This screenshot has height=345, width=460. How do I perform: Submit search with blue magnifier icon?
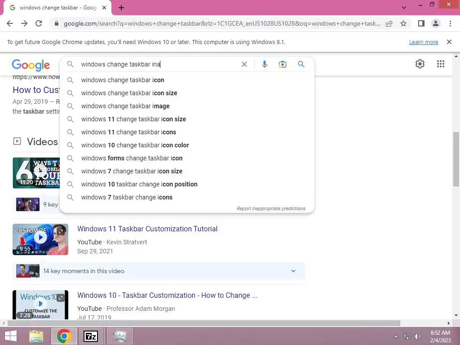301,64
